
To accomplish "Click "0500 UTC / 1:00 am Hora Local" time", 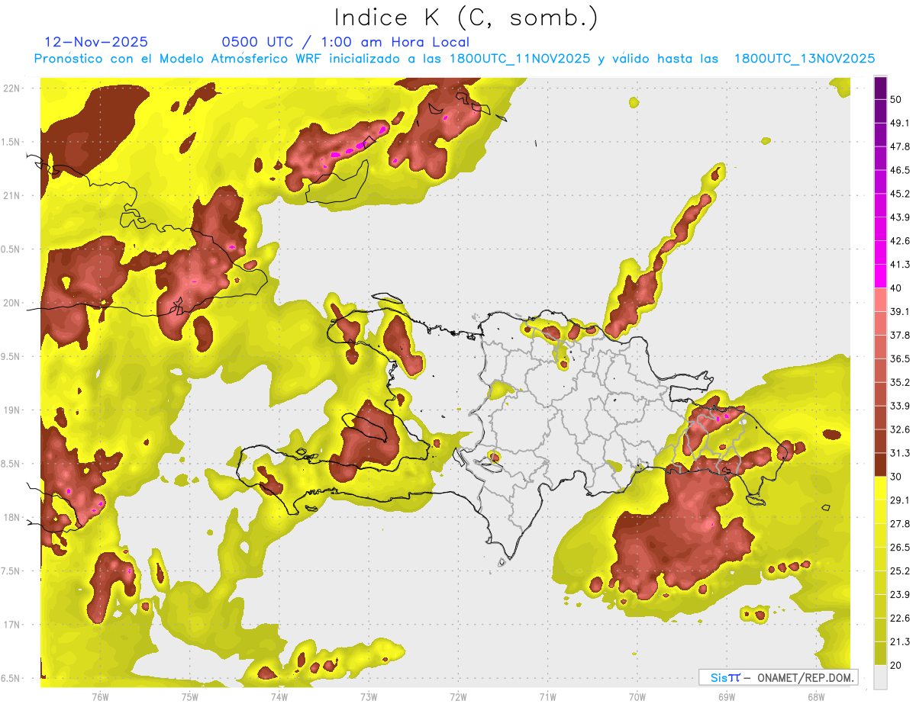I will coord(345,42).
